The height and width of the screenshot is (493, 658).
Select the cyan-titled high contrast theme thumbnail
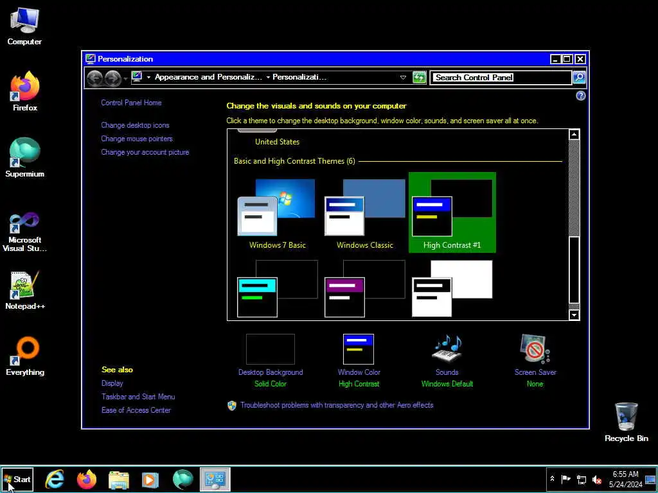[x=278, y=288]
